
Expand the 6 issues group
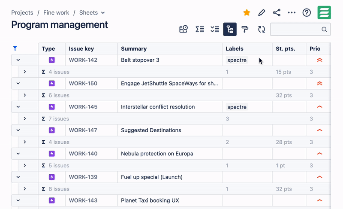pos(25,95)
